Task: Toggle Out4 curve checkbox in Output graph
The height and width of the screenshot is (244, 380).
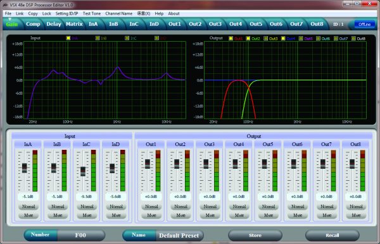Action: click(283, 38)
